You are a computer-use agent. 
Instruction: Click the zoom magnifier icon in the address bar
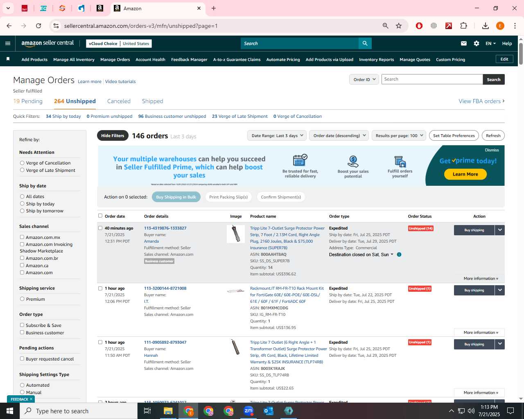pyautogui.click(x=385, y=26)
